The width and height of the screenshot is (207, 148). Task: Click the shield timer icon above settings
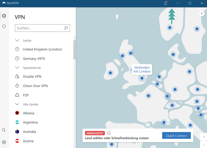point(4,130)
